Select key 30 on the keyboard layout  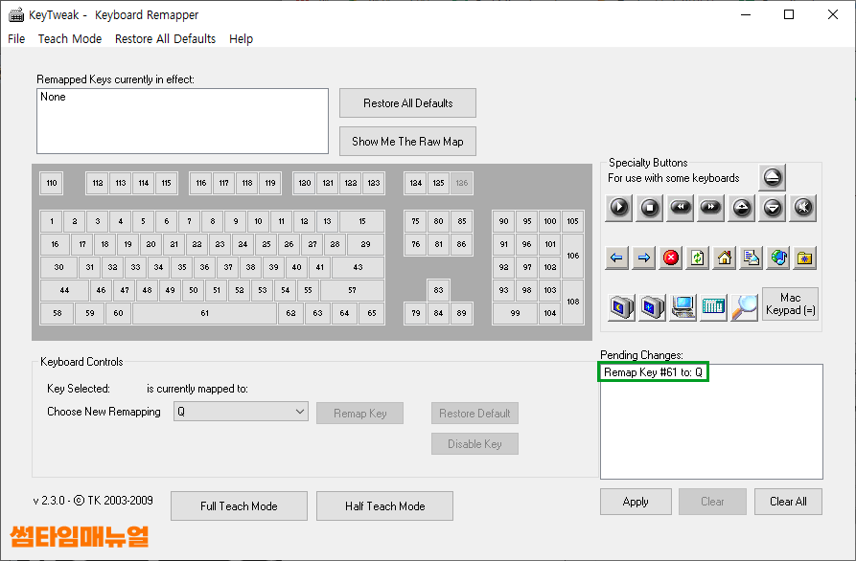pos(59,267)
